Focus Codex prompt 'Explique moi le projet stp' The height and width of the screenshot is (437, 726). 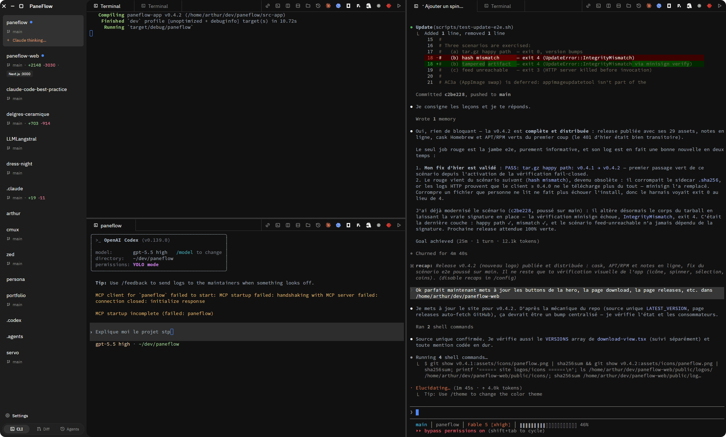point(247,332)
